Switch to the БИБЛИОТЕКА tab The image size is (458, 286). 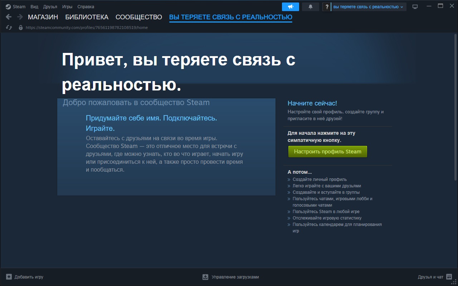87,17
